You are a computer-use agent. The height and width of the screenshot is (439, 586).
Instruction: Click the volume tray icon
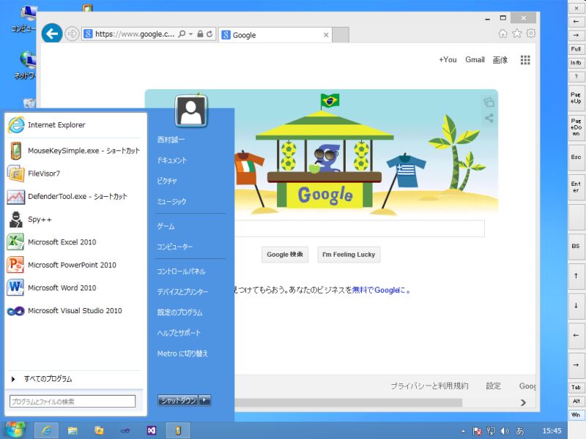click(x=505, y=431)
